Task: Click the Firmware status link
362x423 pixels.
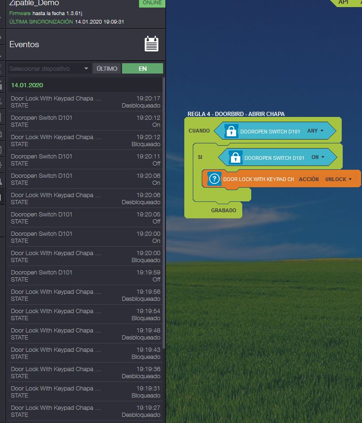Action: point(20,13)
